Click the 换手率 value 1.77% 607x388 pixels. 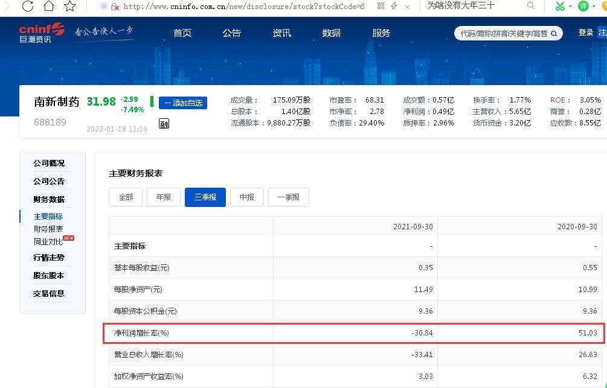520,100
